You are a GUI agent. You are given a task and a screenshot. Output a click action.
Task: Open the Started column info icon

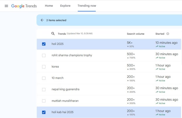click(168, 34)
